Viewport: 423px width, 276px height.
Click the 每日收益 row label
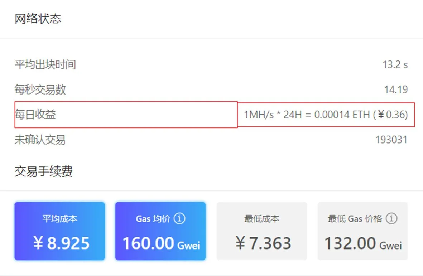[x=35, y=115]
